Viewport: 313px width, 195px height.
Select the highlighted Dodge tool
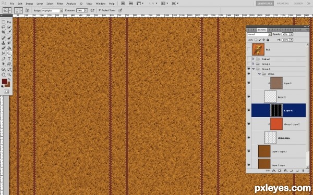tap(9, 53)
